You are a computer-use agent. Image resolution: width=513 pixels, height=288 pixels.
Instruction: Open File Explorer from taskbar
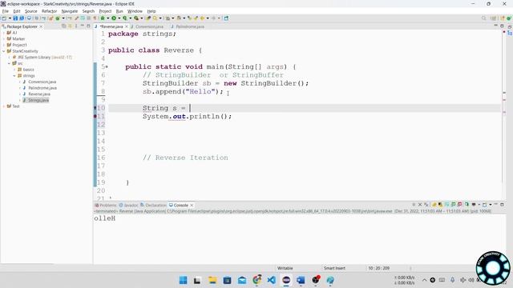(212, 280)
